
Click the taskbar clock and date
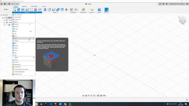click(180, 104)
